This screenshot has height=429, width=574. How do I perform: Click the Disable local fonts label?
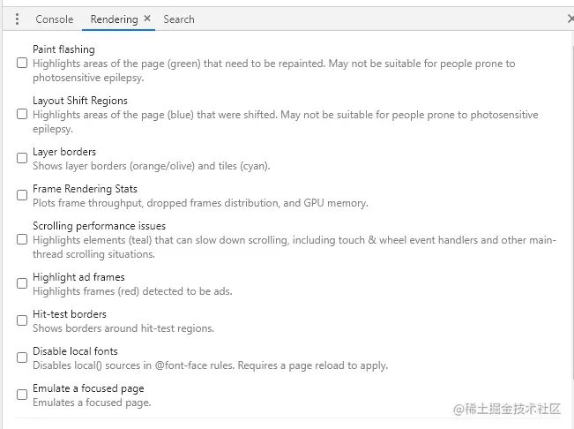pyautogui.click(x=75, y=351)
